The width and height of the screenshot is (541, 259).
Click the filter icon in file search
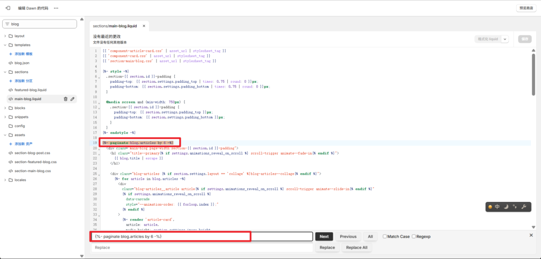click(7, 24)
